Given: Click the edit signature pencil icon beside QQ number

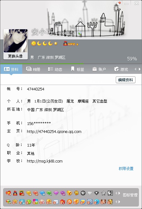Looking at the screenshot, I should click(79, 33).
